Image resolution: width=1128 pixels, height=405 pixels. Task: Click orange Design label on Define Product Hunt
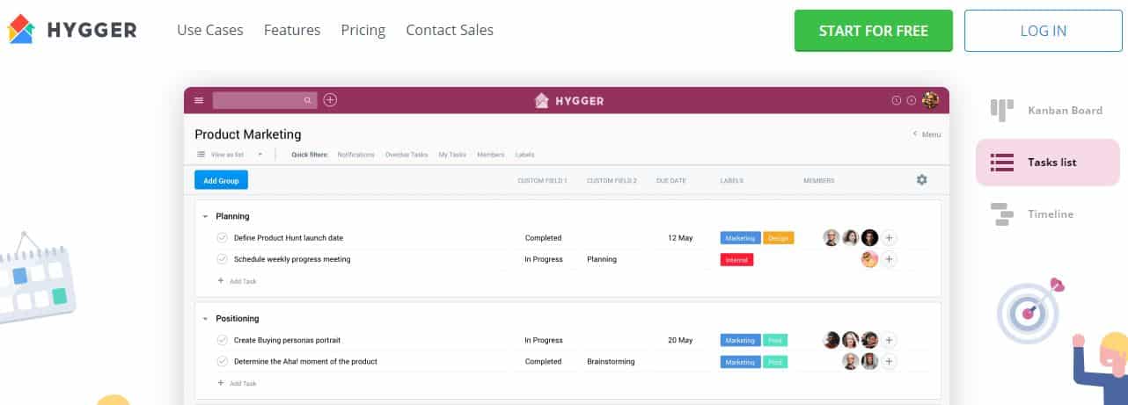779,238
